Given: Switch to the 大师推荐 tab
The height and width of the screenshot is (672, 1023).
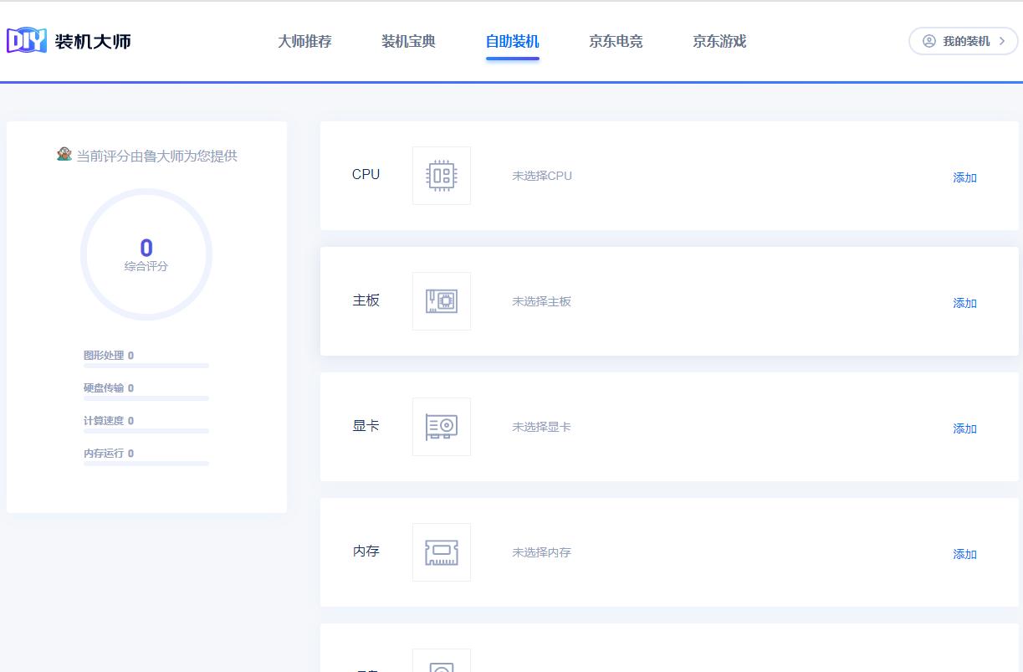Looking at the screenshot, I should (304, 40).
